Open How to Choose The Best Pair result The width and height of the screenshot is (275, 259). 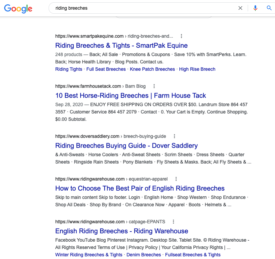140,188
